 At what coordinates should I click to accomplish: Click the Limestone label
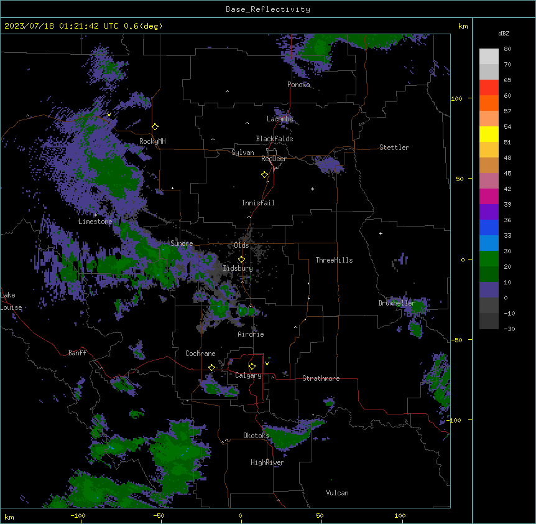(95, 222)
